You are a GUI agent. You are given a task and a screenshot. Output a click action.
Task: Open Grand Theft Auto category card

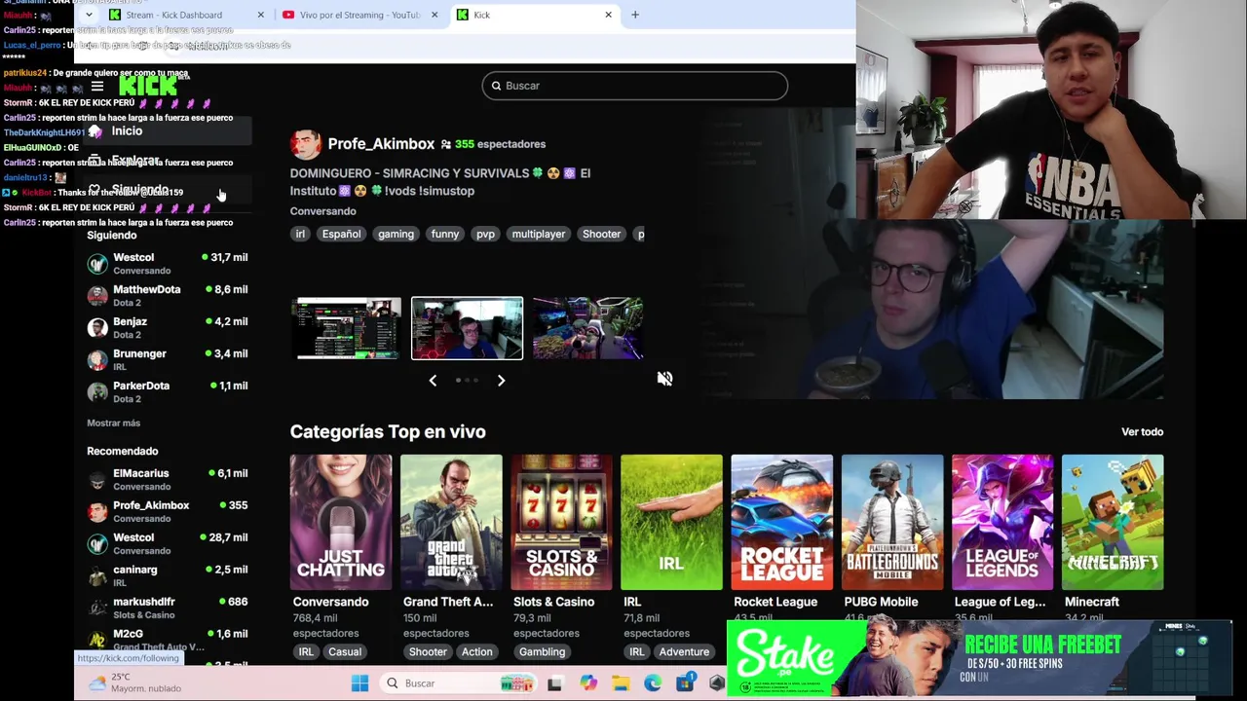[451, 522]
